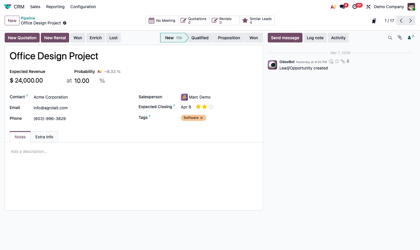Viewport: 420px width, 250px height.
Task: Click the bookmark icon near the pager
Action: pyautogui.click(x=374, y=21)
